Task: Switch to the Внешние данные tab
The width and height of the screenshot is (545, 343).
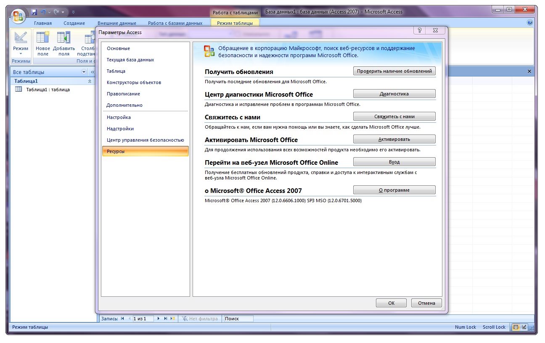Action: pyautogui.click(x=116, y=24)
